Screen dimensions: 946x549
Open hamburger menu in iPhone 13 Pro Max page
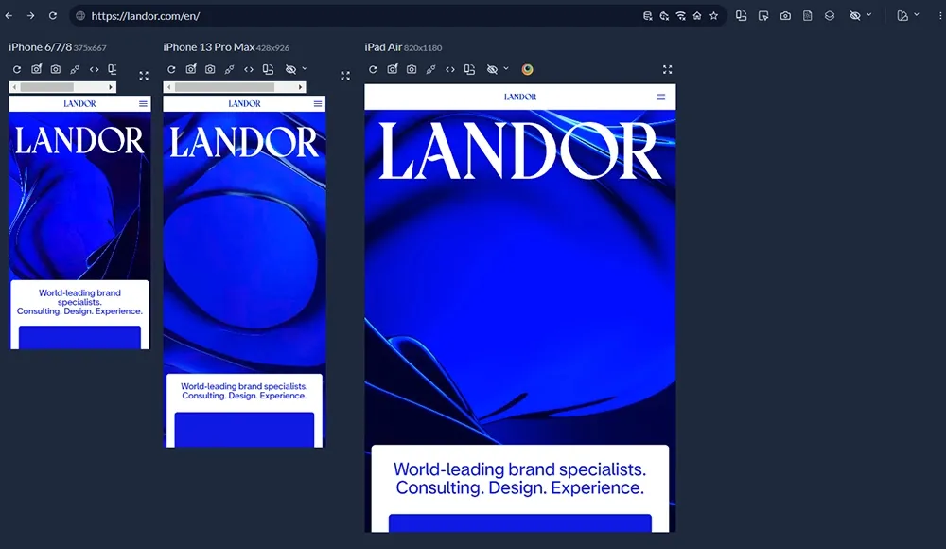pyautogui.click(x=318, y=104)
